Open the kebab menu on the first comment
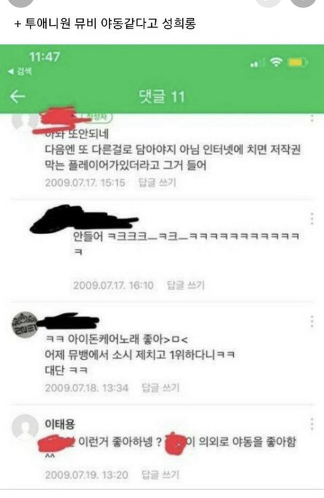 (x=313, y=118)
